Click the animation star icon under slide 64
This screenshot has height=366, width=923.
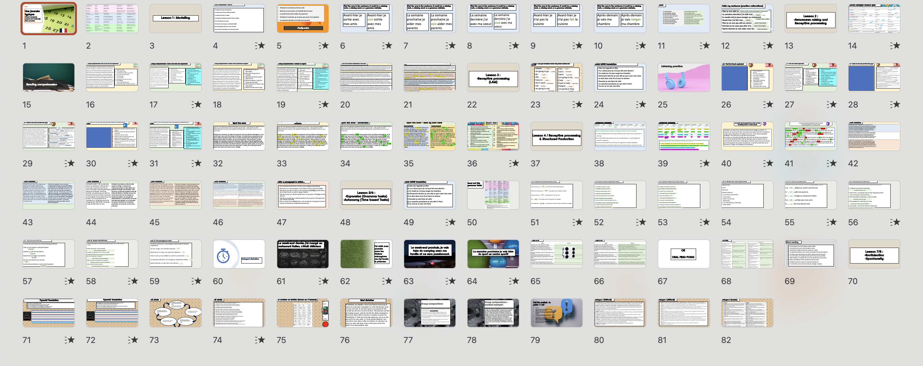514,281
